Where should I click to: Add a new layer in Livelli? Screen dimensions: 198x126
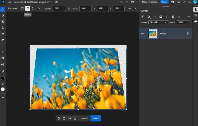pyautogui.click(x=142, y=17)
